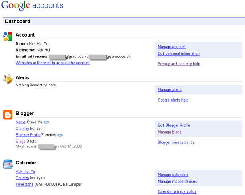Open the Kok Hui Yu calendar link
This screenshot has height=195, width=245.
(x=25, y=171)
